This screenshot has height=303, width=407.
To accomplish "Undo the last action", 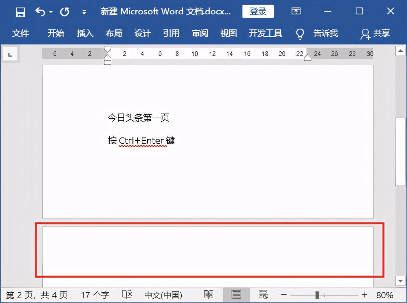I will pos(40,12).
